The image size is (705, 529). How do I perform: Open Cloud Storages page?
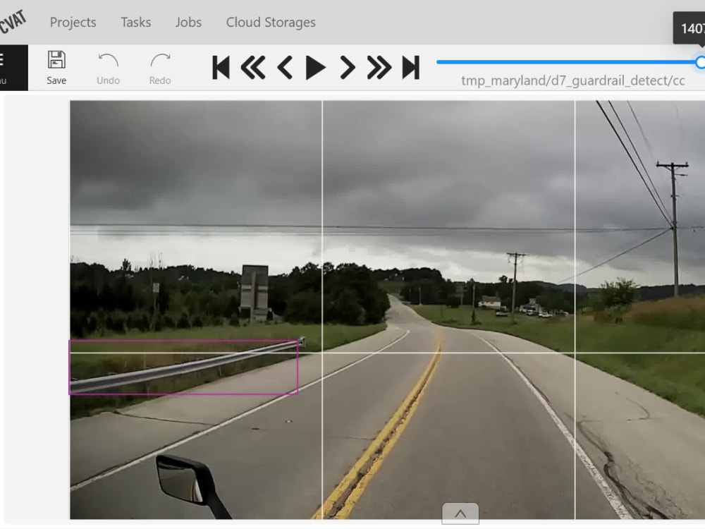pyautogui.click(x=271, y=22)
